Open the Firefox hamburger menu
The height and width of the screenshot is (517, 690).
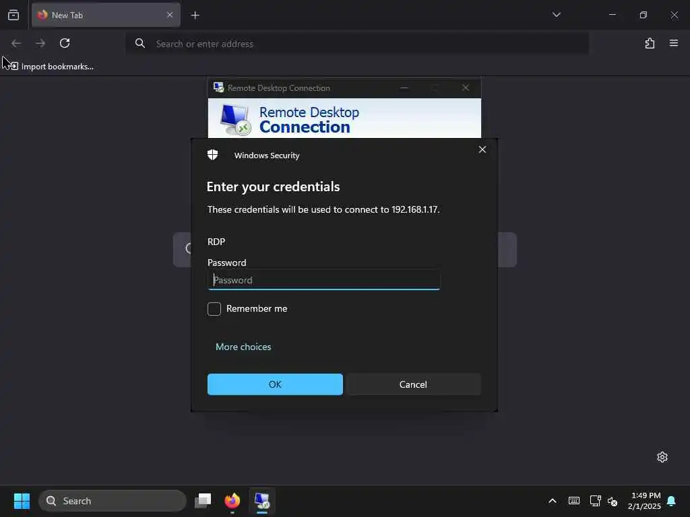[x=674, y=43]
